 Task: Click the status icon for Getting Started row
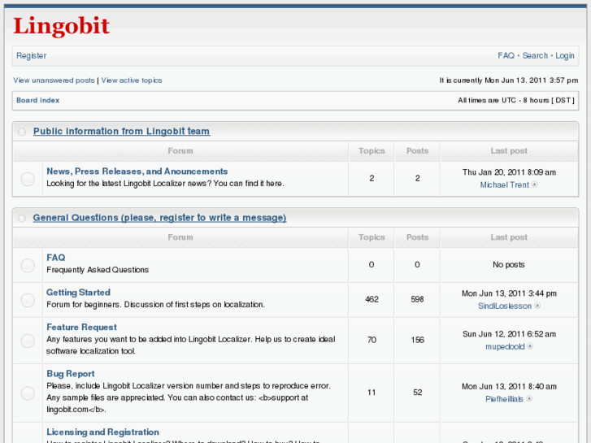[x=28, y=301]
